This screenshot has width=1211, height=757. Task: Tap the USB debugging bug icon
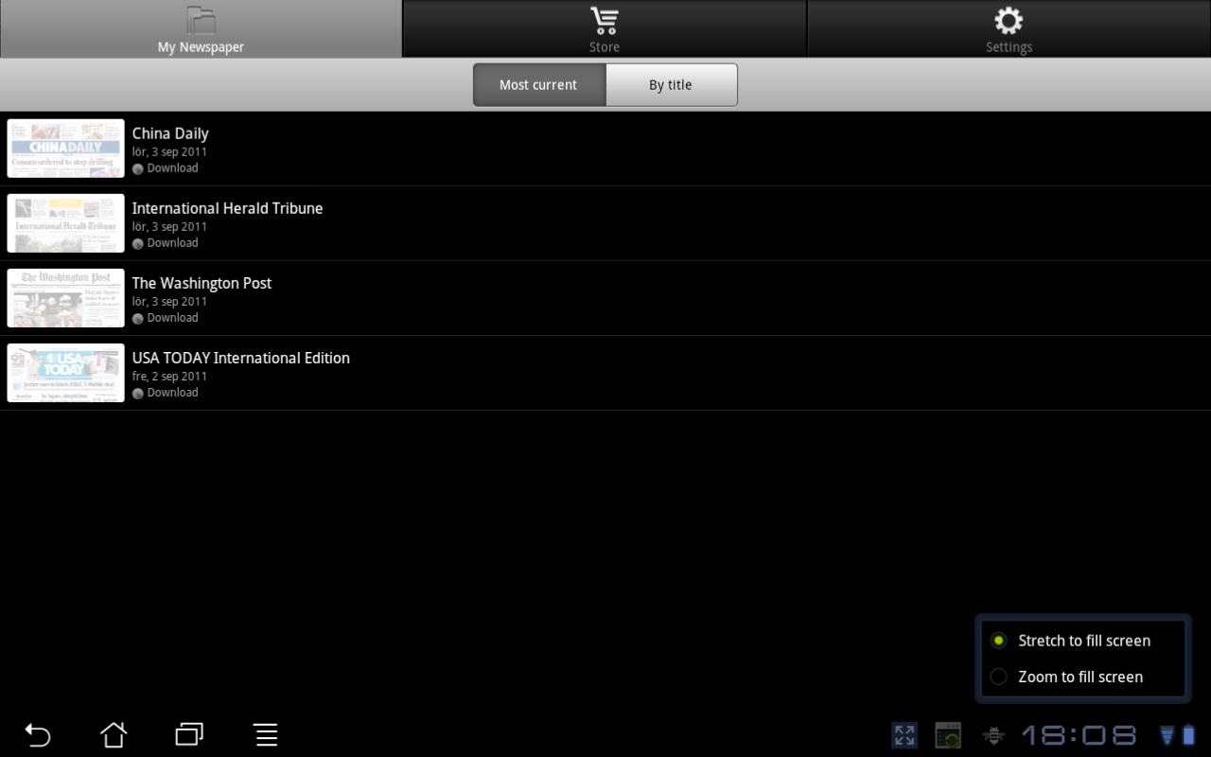pos(993,735)
